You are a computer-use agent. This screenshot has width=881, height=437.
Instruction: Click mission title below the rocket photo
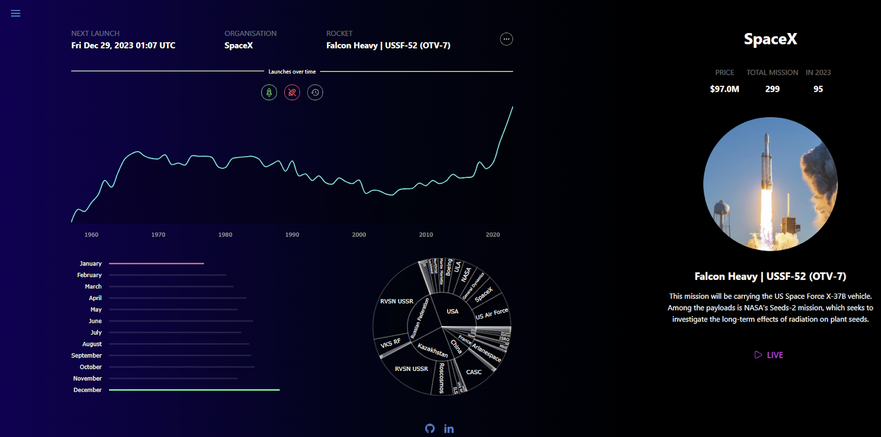click(x=770, y=276)
